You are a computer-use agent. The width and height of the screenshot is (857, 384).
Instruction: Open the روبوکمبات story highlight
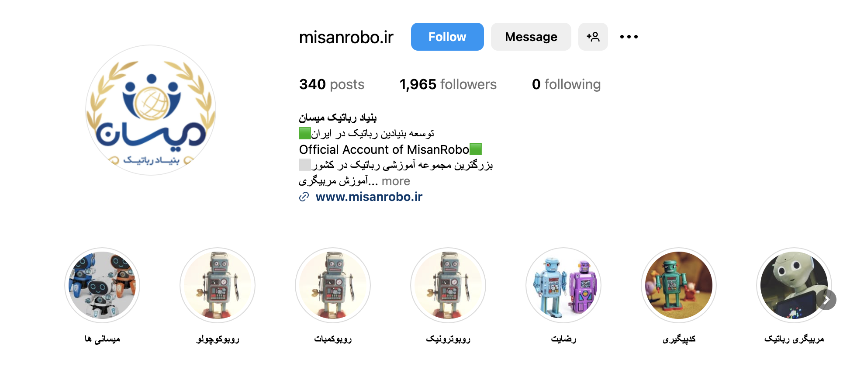tap(333, 285)
